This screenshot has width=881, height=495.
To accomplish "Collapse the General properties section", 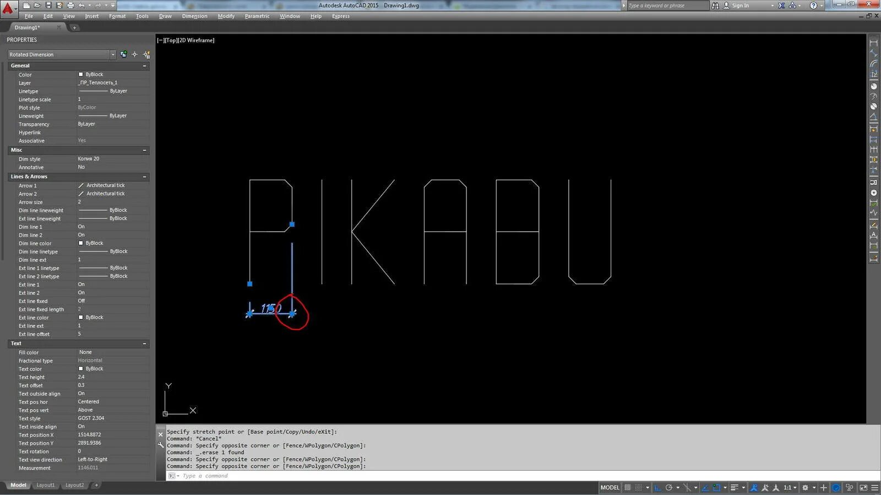I will [145, 66].
